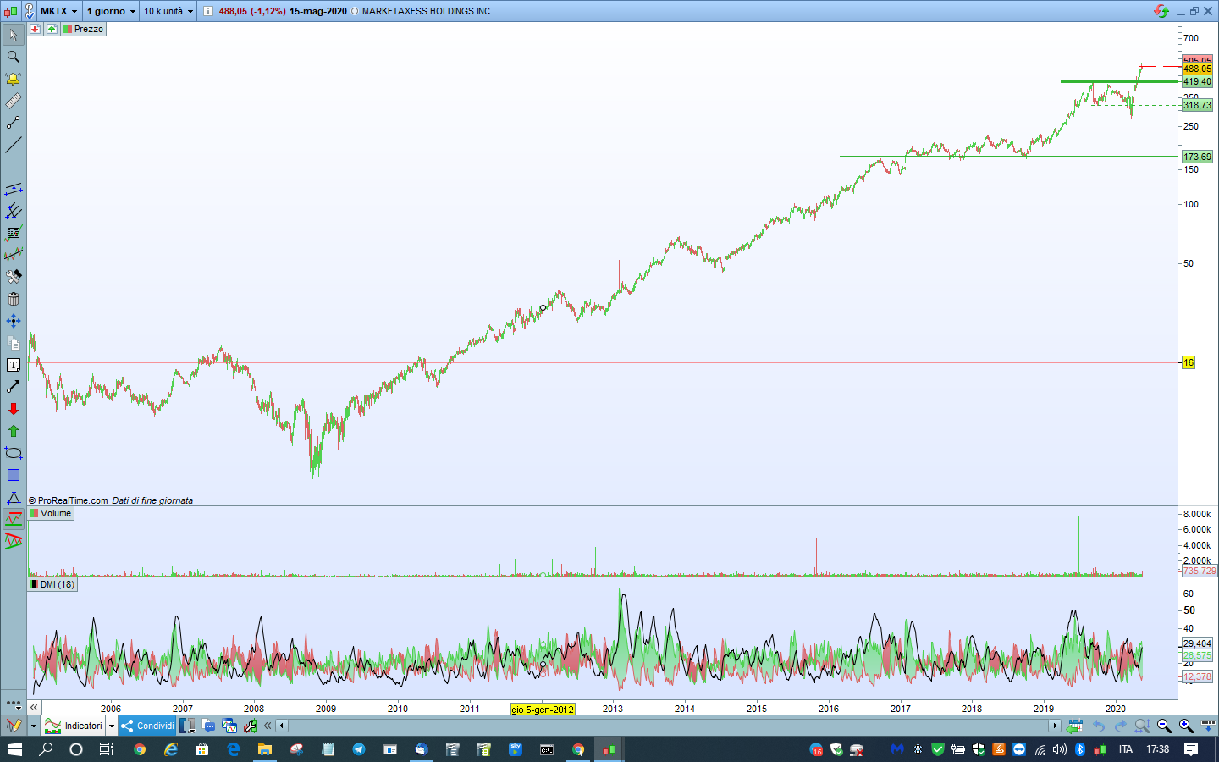The height and width of the screenshot is (762, 1219).
Task: Click the horizontal chart scrollbar track
Action: click(668, 726)
